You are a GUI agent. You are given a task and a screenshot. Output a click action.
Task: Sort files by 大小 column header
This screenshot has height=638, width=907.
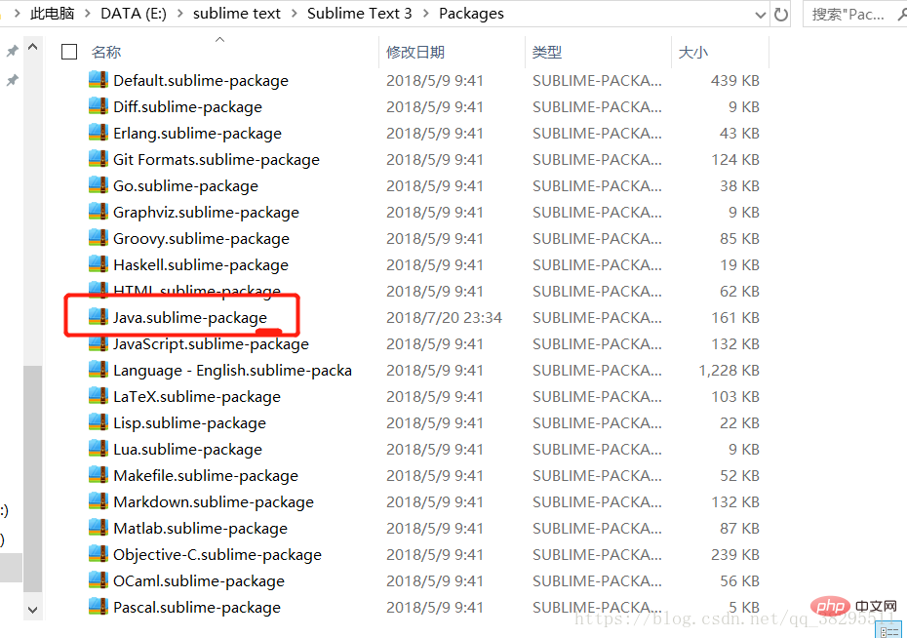(693, 52)
